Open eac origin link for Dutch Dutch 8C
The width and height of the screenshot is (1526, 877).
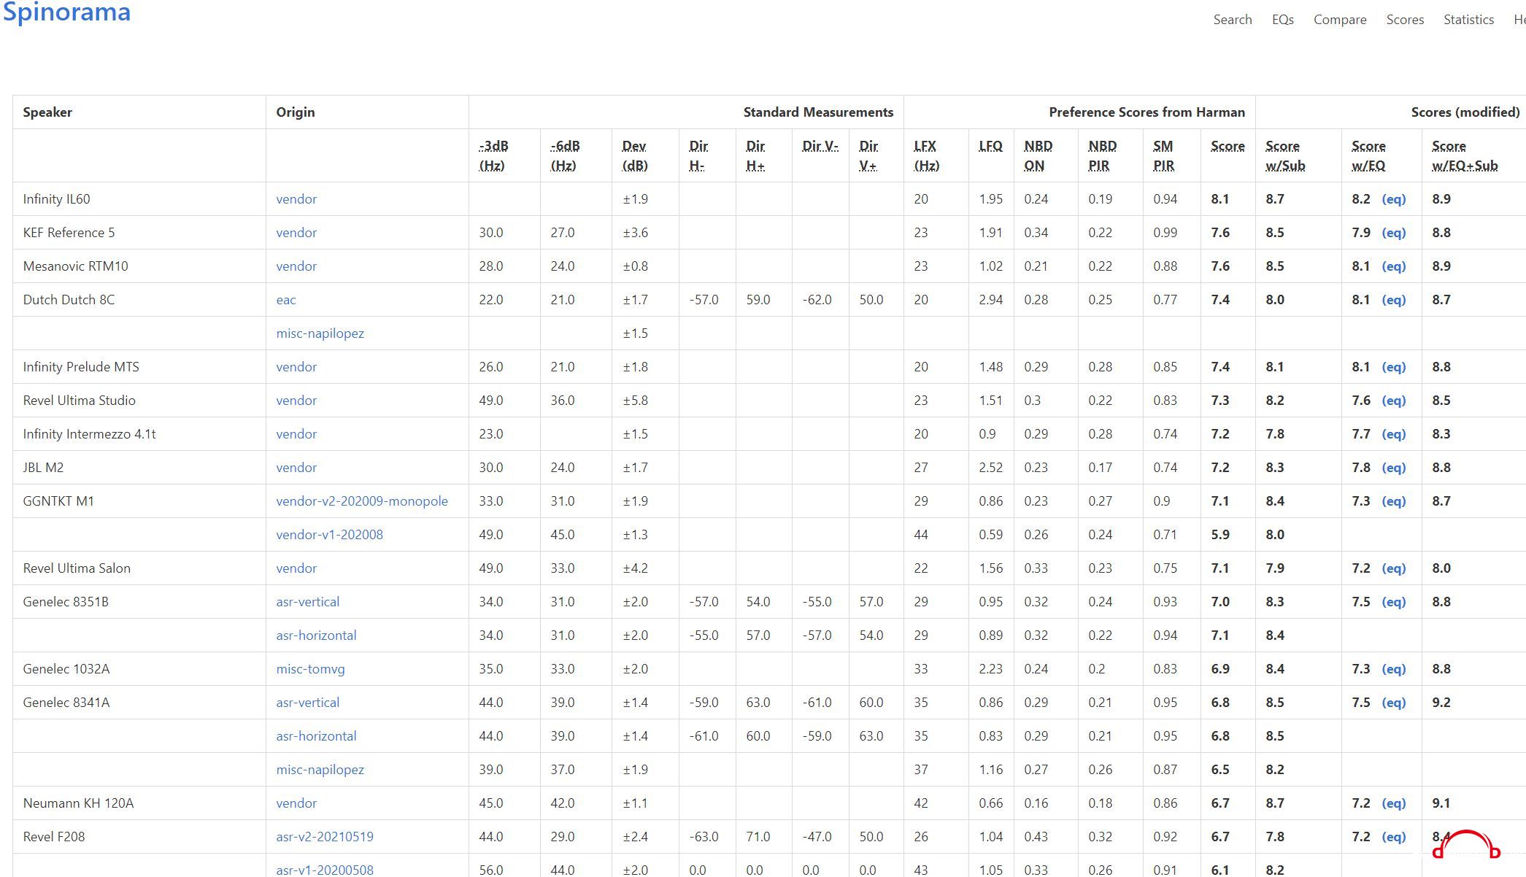coord(286,300)
